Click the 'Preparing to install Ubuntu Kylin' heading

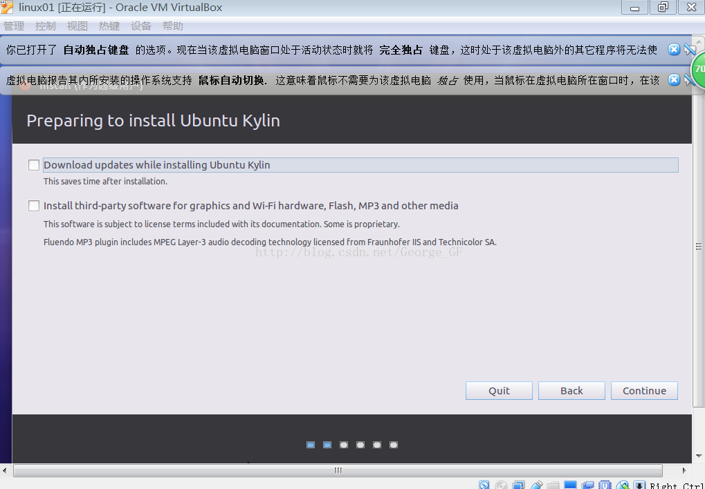154,120
